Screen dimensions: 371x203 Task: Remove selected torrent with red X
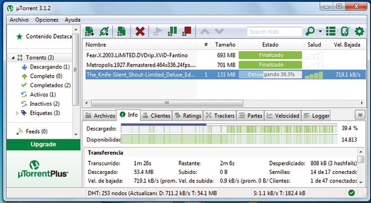click(140, 31)
